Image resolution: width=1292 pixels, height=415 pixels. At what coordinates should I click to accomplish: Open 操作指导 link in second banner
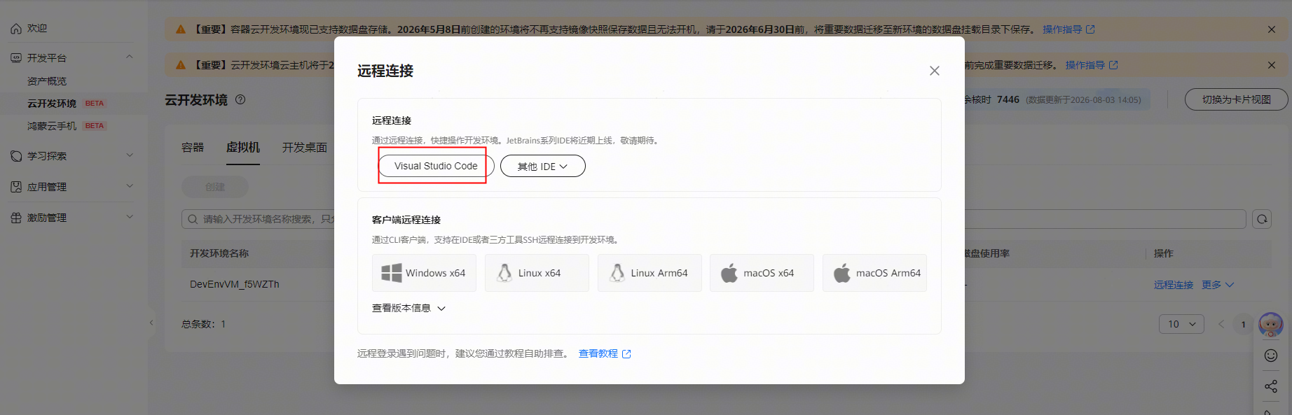1092,65
